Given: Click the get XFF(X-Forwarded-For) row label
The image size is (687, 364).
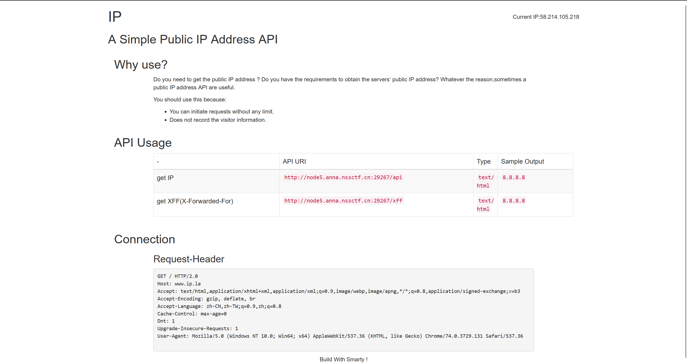Looking at the screenshot, I should coord(195,201).
